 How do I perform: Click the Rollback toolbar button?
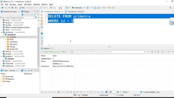pyautogui.click(x=43, y=8)
